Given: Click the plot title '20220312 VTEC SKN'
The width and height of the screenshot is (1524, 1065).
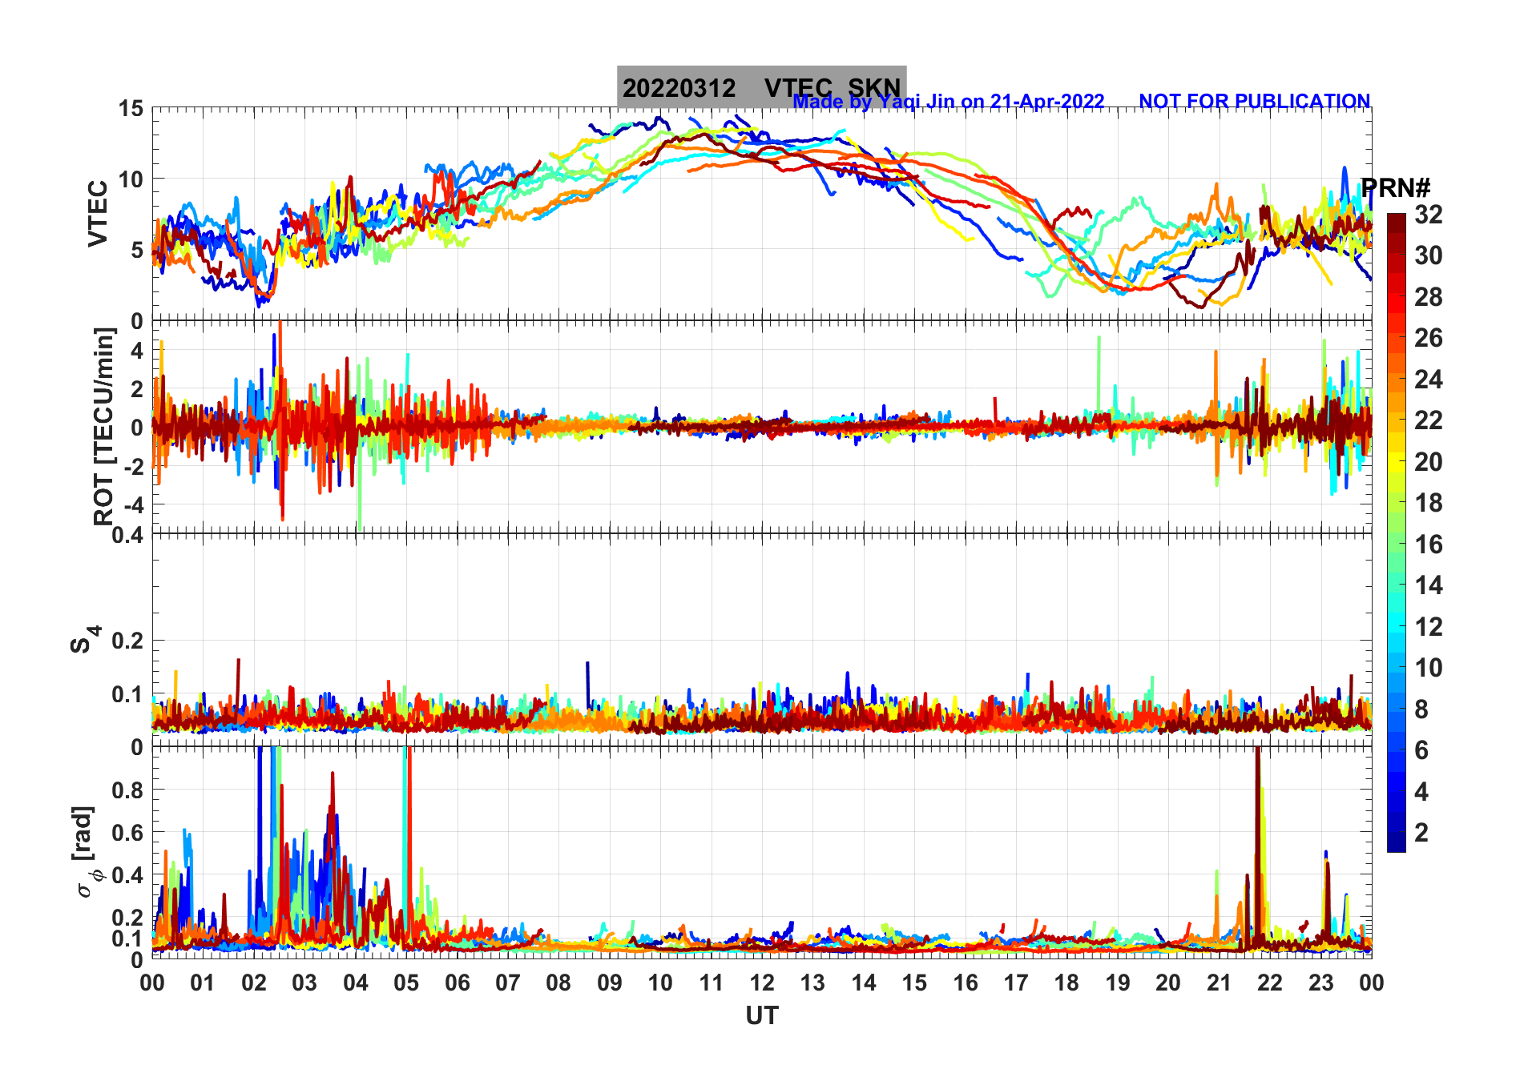Looking at the screenshot, I should pyautogui.click(x=761, y=87).
